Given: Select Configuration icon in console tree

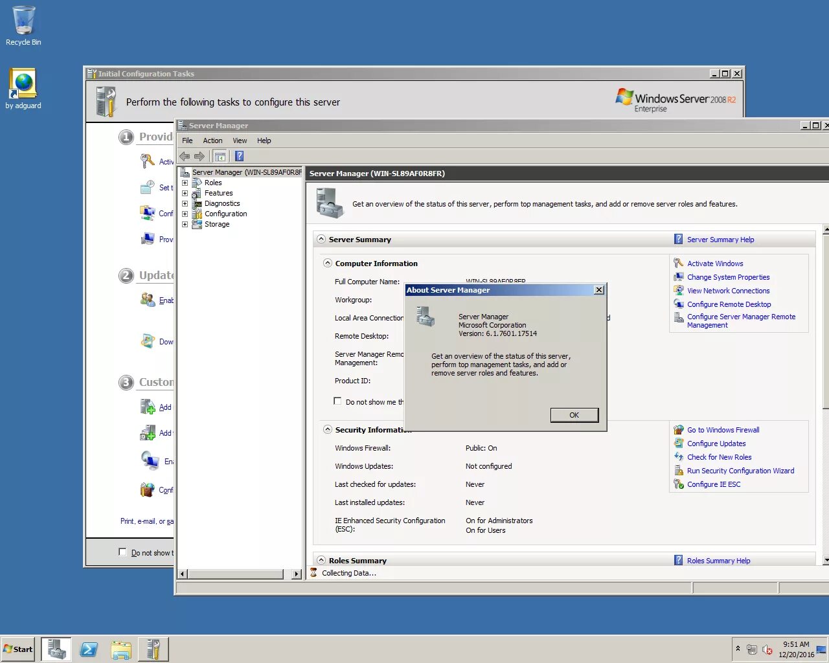Looking at the screenshot, I should 196,214.
